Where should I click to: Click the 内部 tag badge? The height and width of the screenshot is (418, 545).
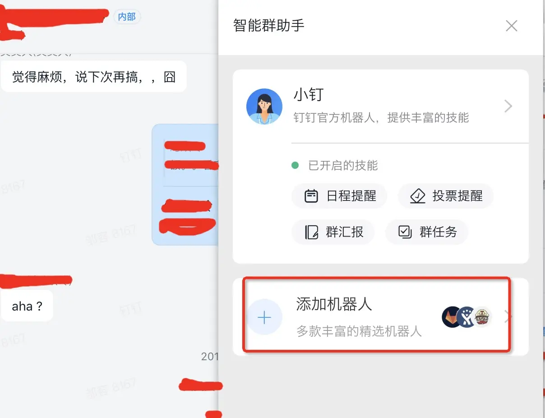[x=127, y=17]
